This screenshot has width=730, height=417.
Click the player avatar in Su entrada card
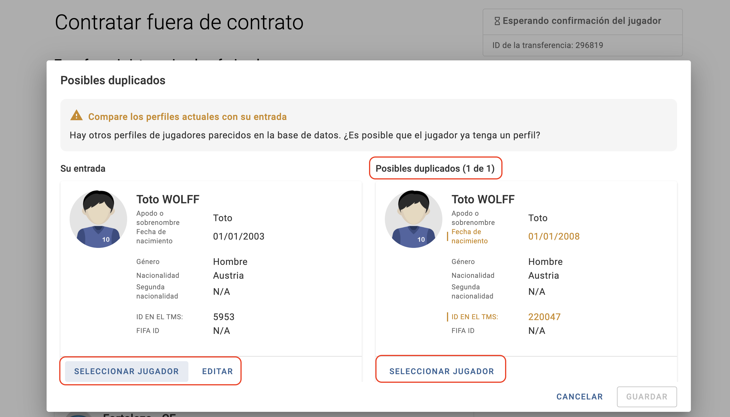pyautogui.click(x=98, y=219)
